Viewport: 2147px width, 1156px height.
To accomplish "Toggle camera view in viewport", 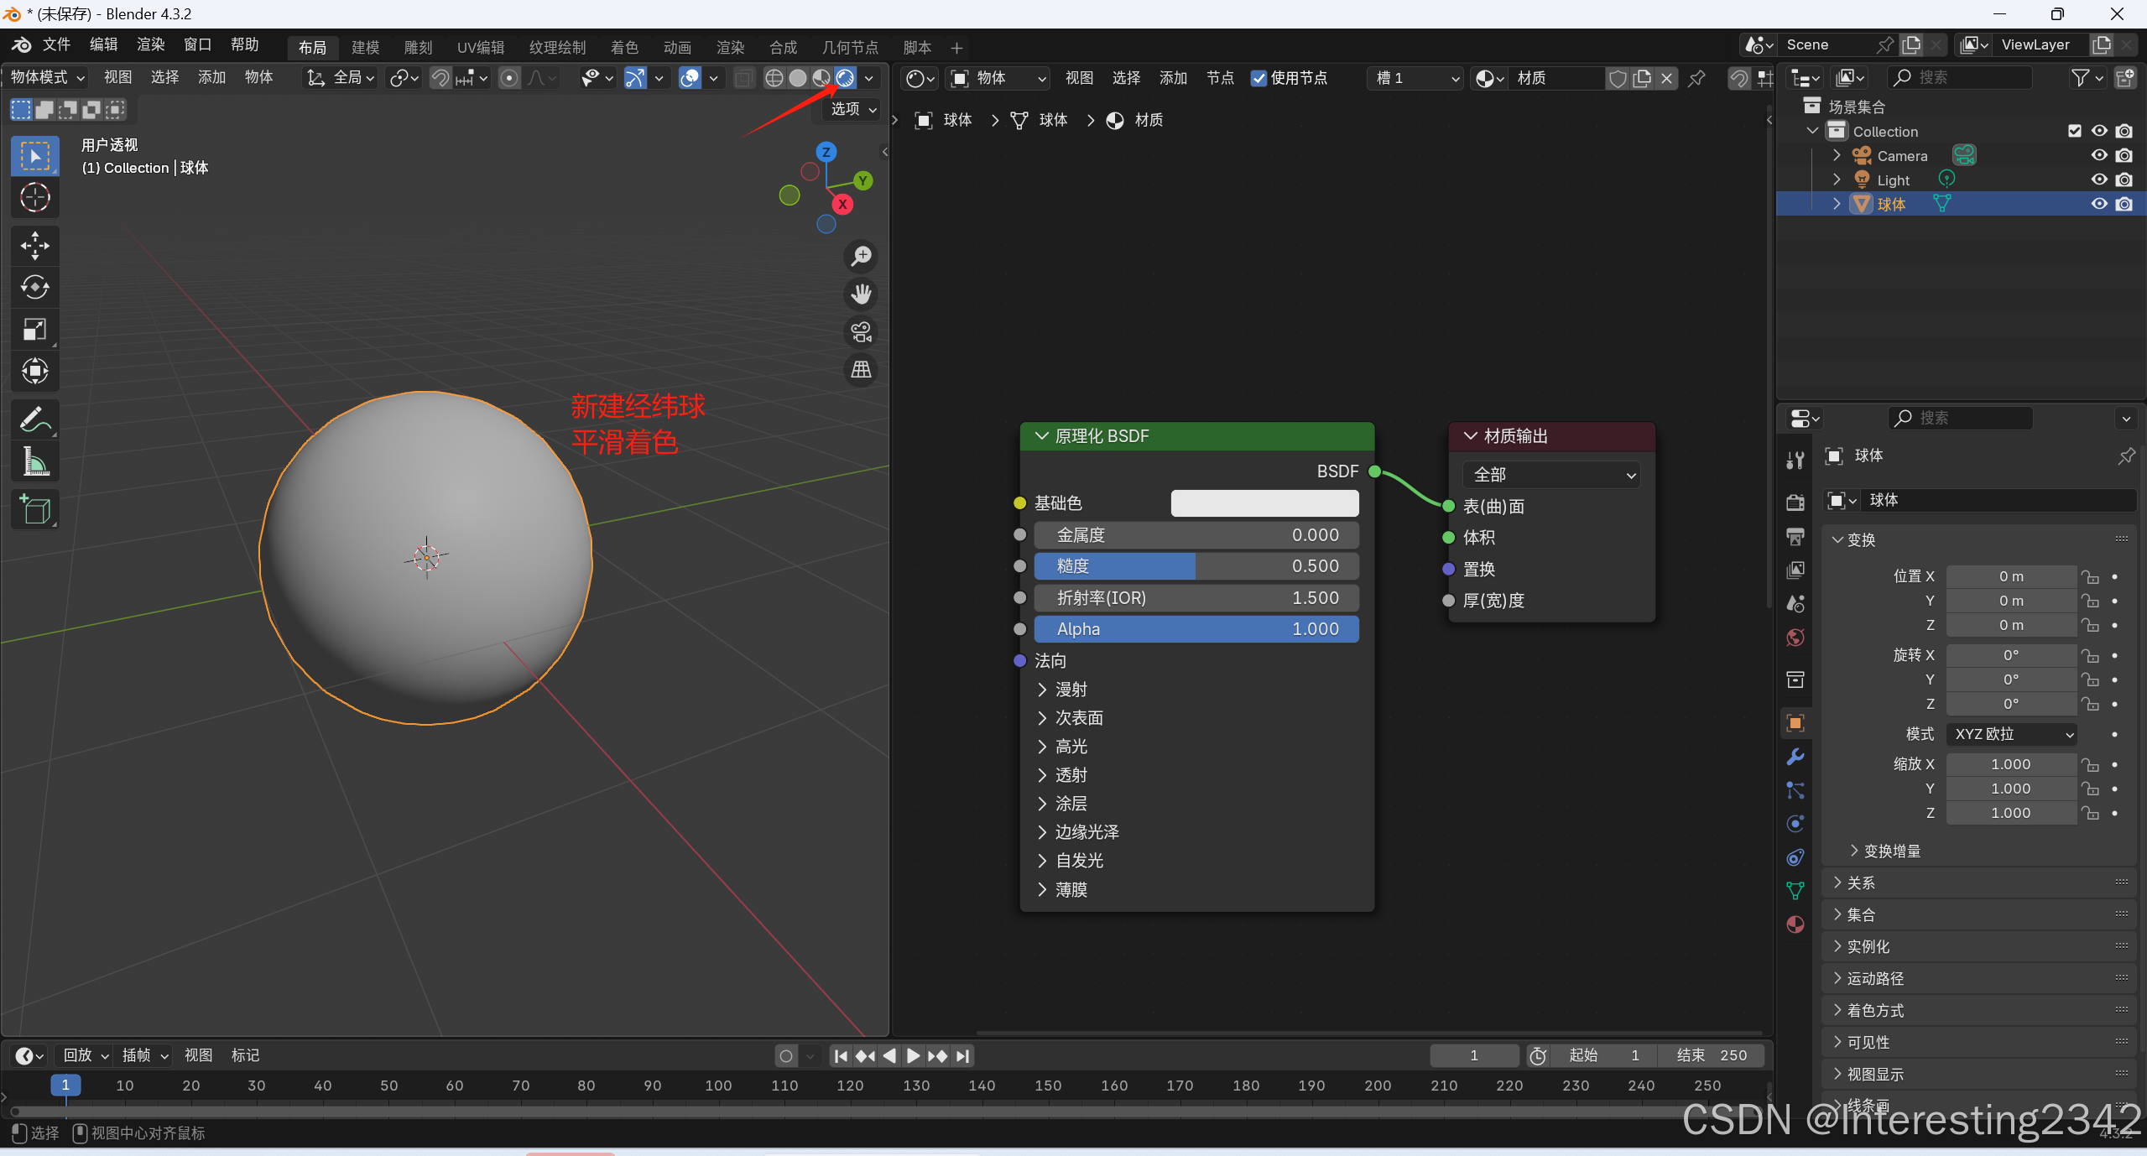I will [861, 332].
